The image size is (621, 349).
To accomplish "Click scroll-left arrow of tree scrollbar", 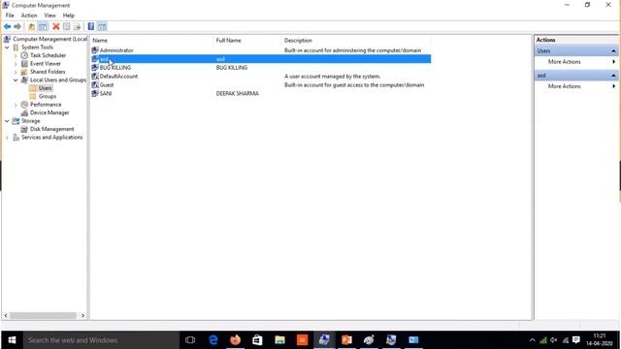I will coord(6,316).
